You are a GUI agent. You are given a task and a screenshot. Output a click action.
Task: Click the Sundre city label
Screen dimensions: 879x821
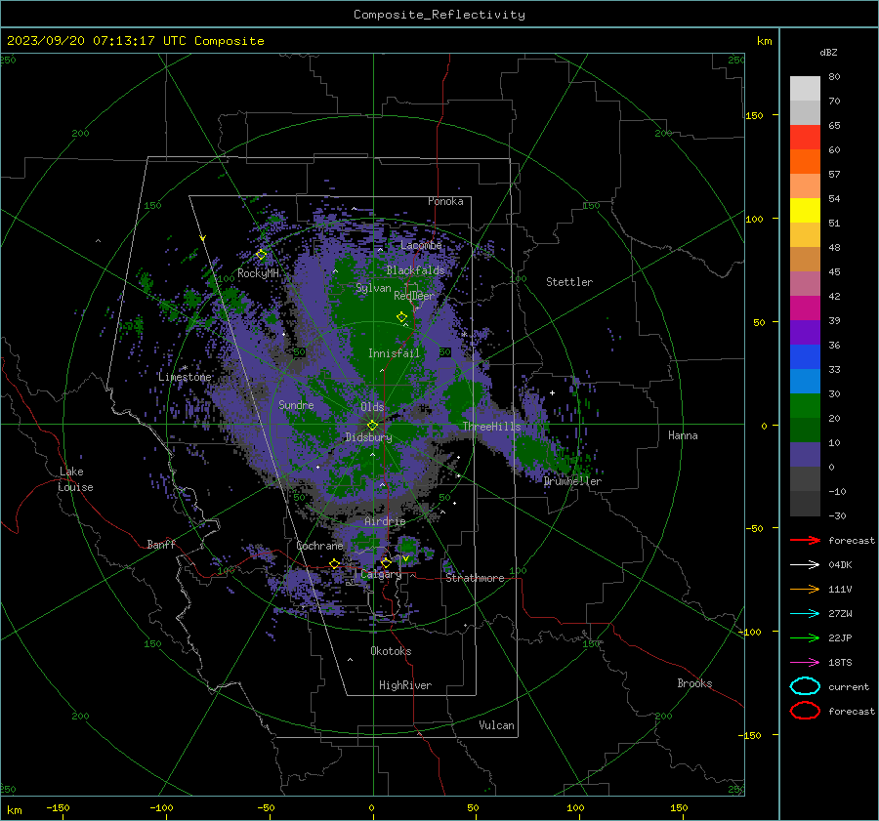(296, 404)
